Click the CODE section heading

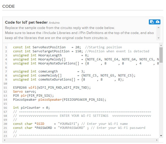point(9,6)
